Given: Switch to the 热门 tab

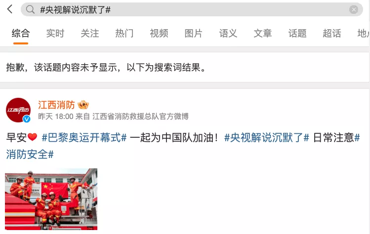Looking at the screenshot, I should pos(124,34).
